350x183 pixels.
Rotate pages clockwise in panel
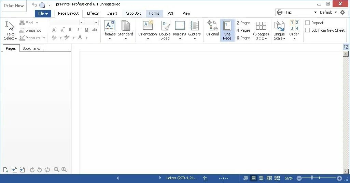click(32, 170)
